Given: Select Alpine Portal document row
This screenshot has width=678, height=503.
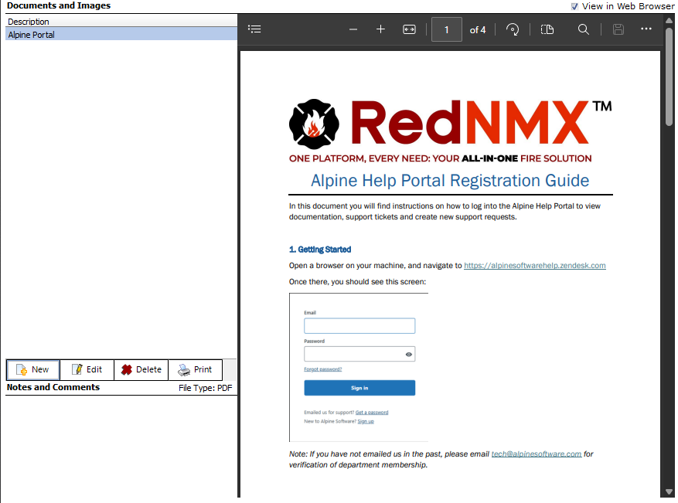Looking at the screenshot, I should [x=121, y=35].
